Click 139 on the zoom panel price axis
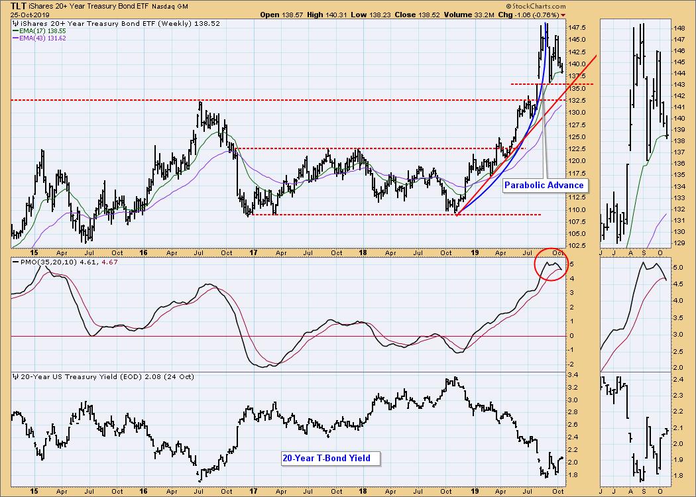 tap(679, 130)
